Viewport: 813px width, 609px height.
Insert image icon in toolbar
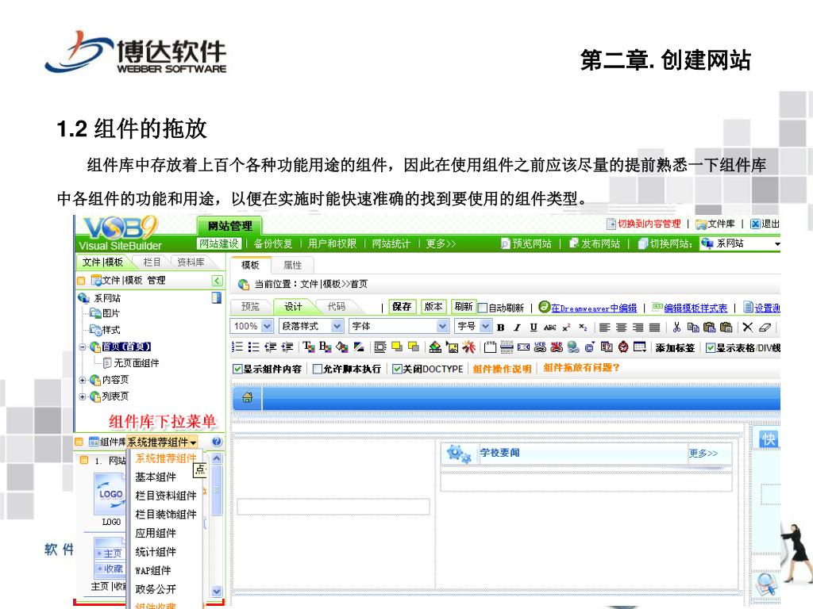452,347
